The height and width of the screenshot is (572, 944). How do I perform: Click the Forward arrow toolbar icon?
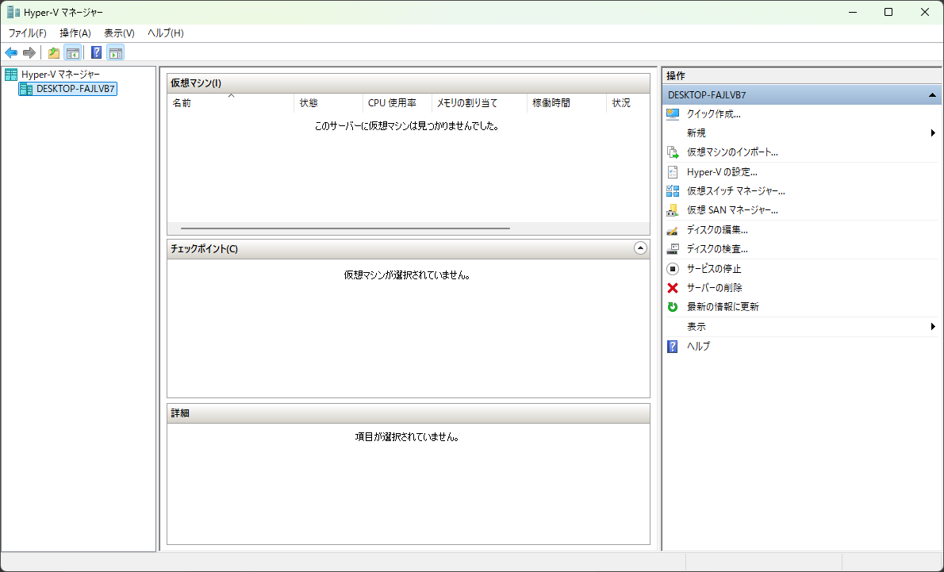click(29, 53)
